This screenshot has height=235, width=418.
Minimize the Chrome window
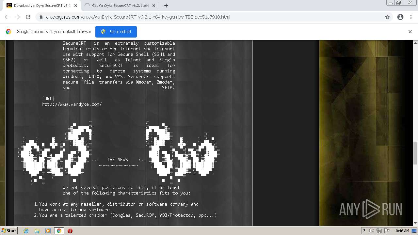click(x=390, y=3)
